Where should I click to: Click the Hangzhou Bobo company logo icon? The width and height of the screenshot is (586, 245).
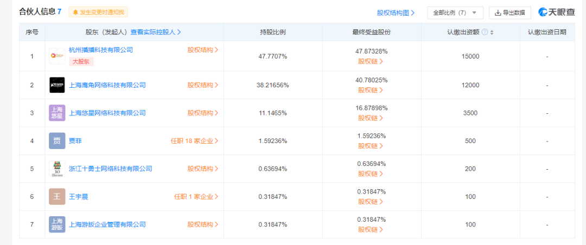coord(57,56)
